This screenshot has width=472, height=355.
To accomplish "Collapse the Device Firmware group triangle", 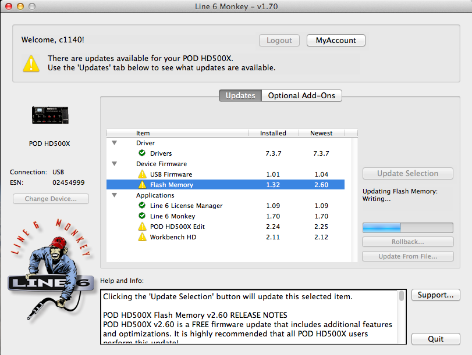I will tap(115, 164).
